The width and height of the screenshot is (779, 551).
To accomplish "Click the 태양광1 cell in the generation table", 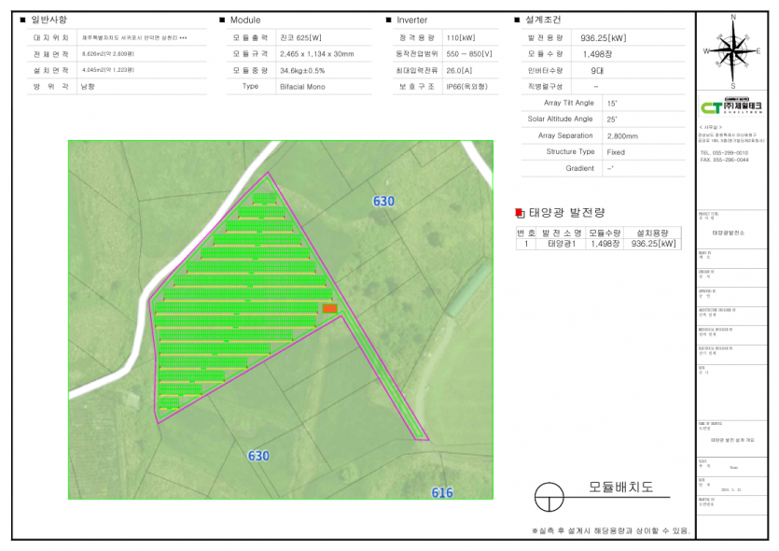I will point(561,244).
